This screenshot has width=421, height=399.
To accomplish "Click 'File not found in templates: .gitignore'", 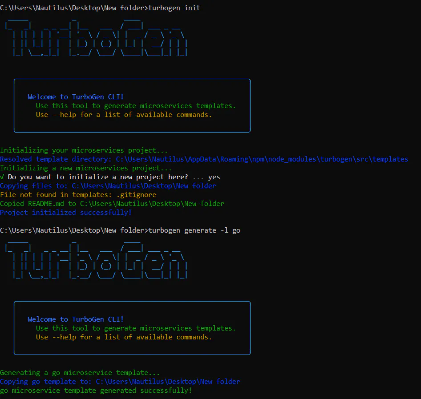I will tap(78, 195).
